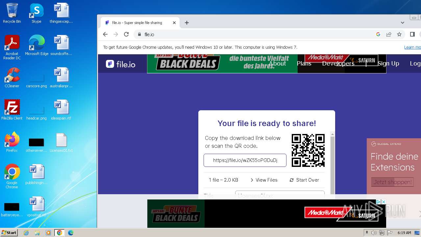
Task: Open Acrobat Reader DC shortcut
Action: tap(12, 47)
